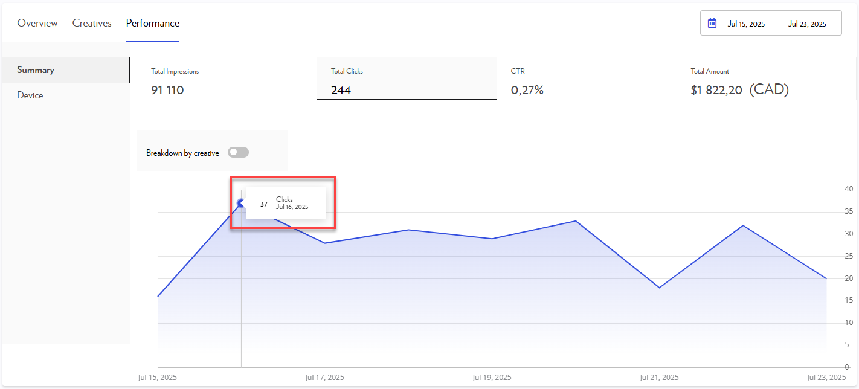Select the Performance tab
859x389 pixels.
pyautogui.click(x=152, y=23)
